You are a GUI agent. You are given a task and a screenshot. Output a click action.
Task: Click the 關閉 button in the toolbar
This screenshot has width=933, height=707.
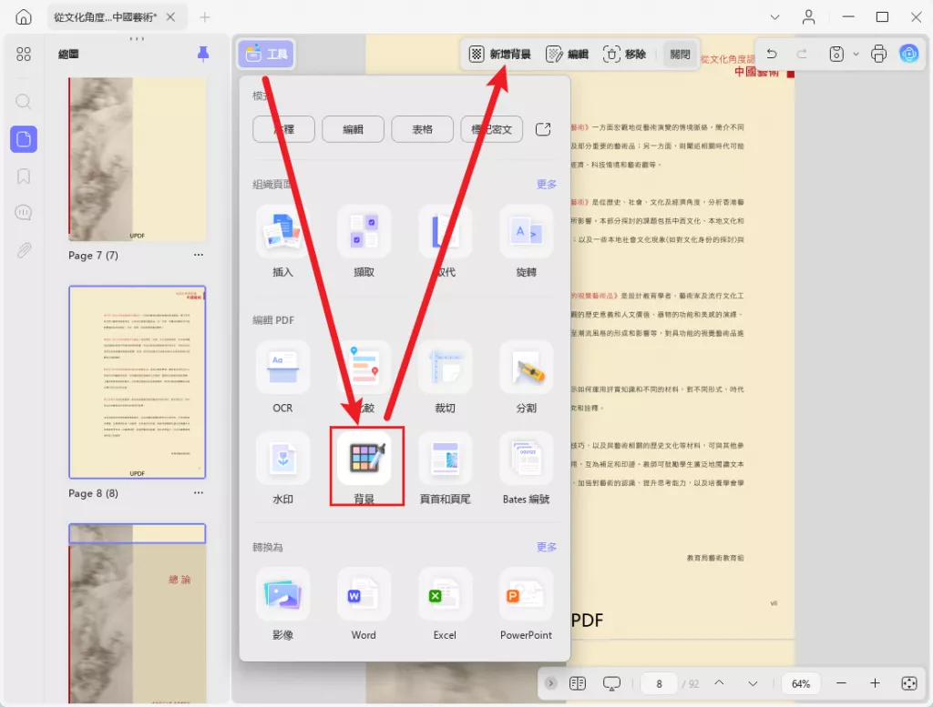pyautogui.click(x=680, y=54)
